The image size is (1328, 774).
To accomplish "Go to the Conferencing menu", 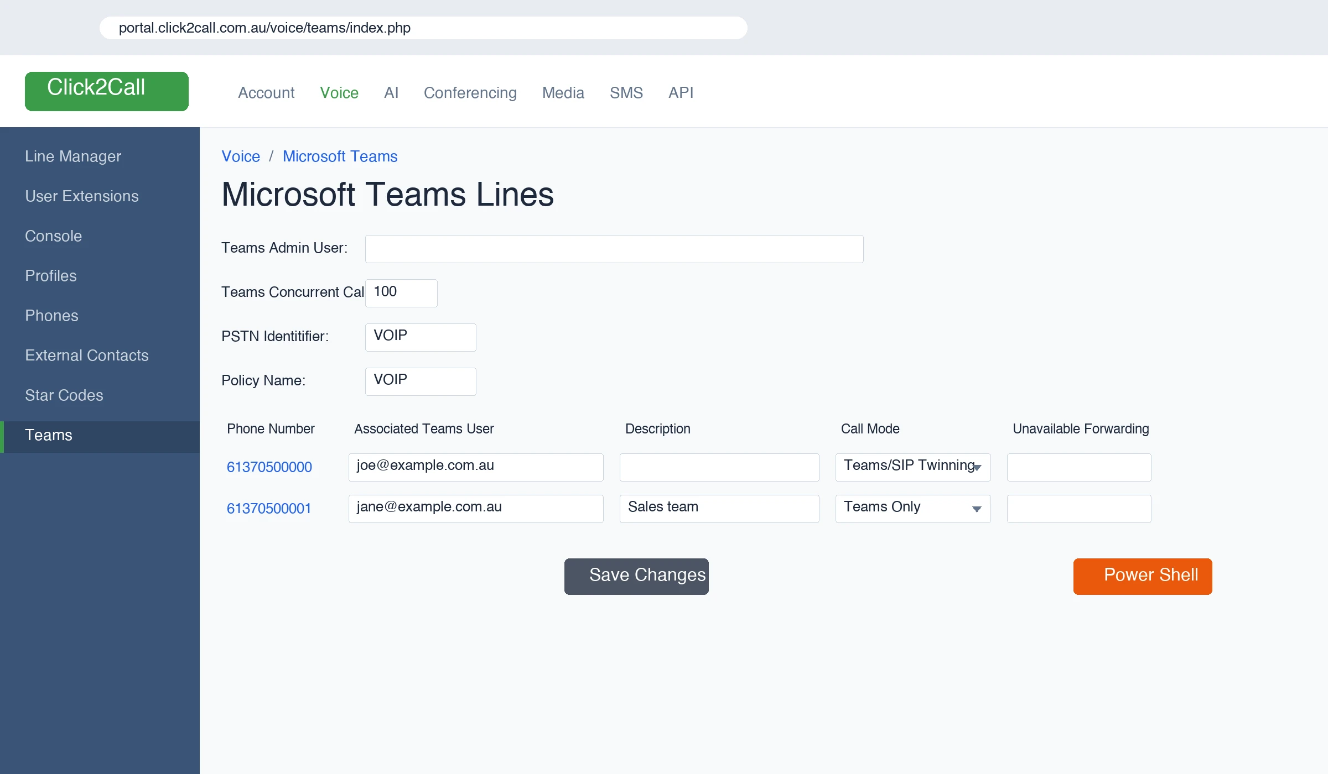I will (x=470, y=92).
